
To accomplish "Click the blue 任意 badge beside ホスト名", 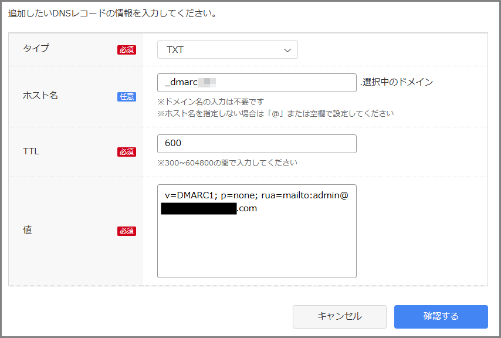I will 126,96.
